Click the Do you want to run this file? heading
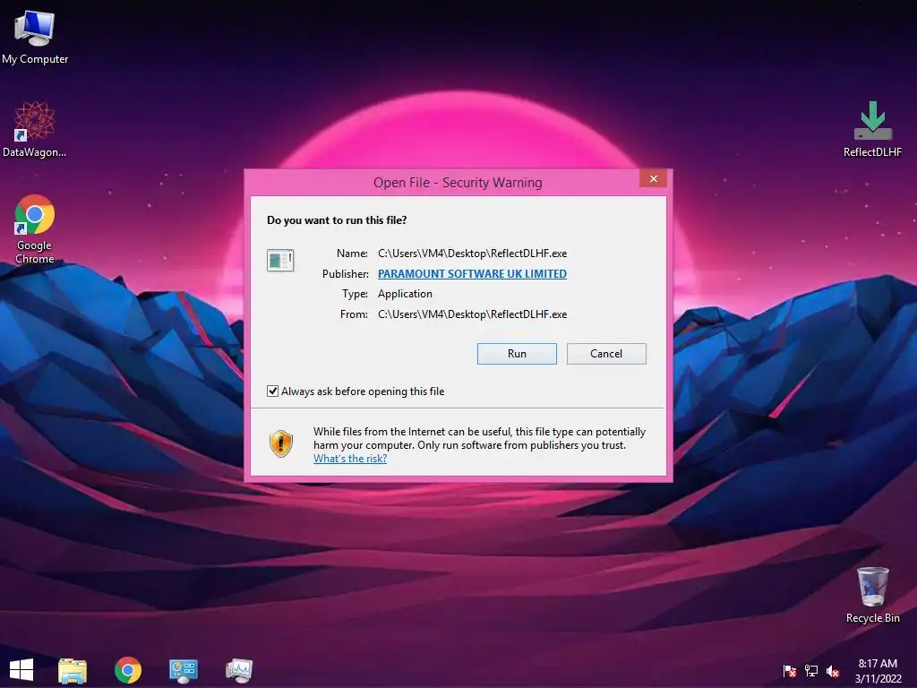The width and height of the screenshot is (917, 688). [x=337, y=220]
